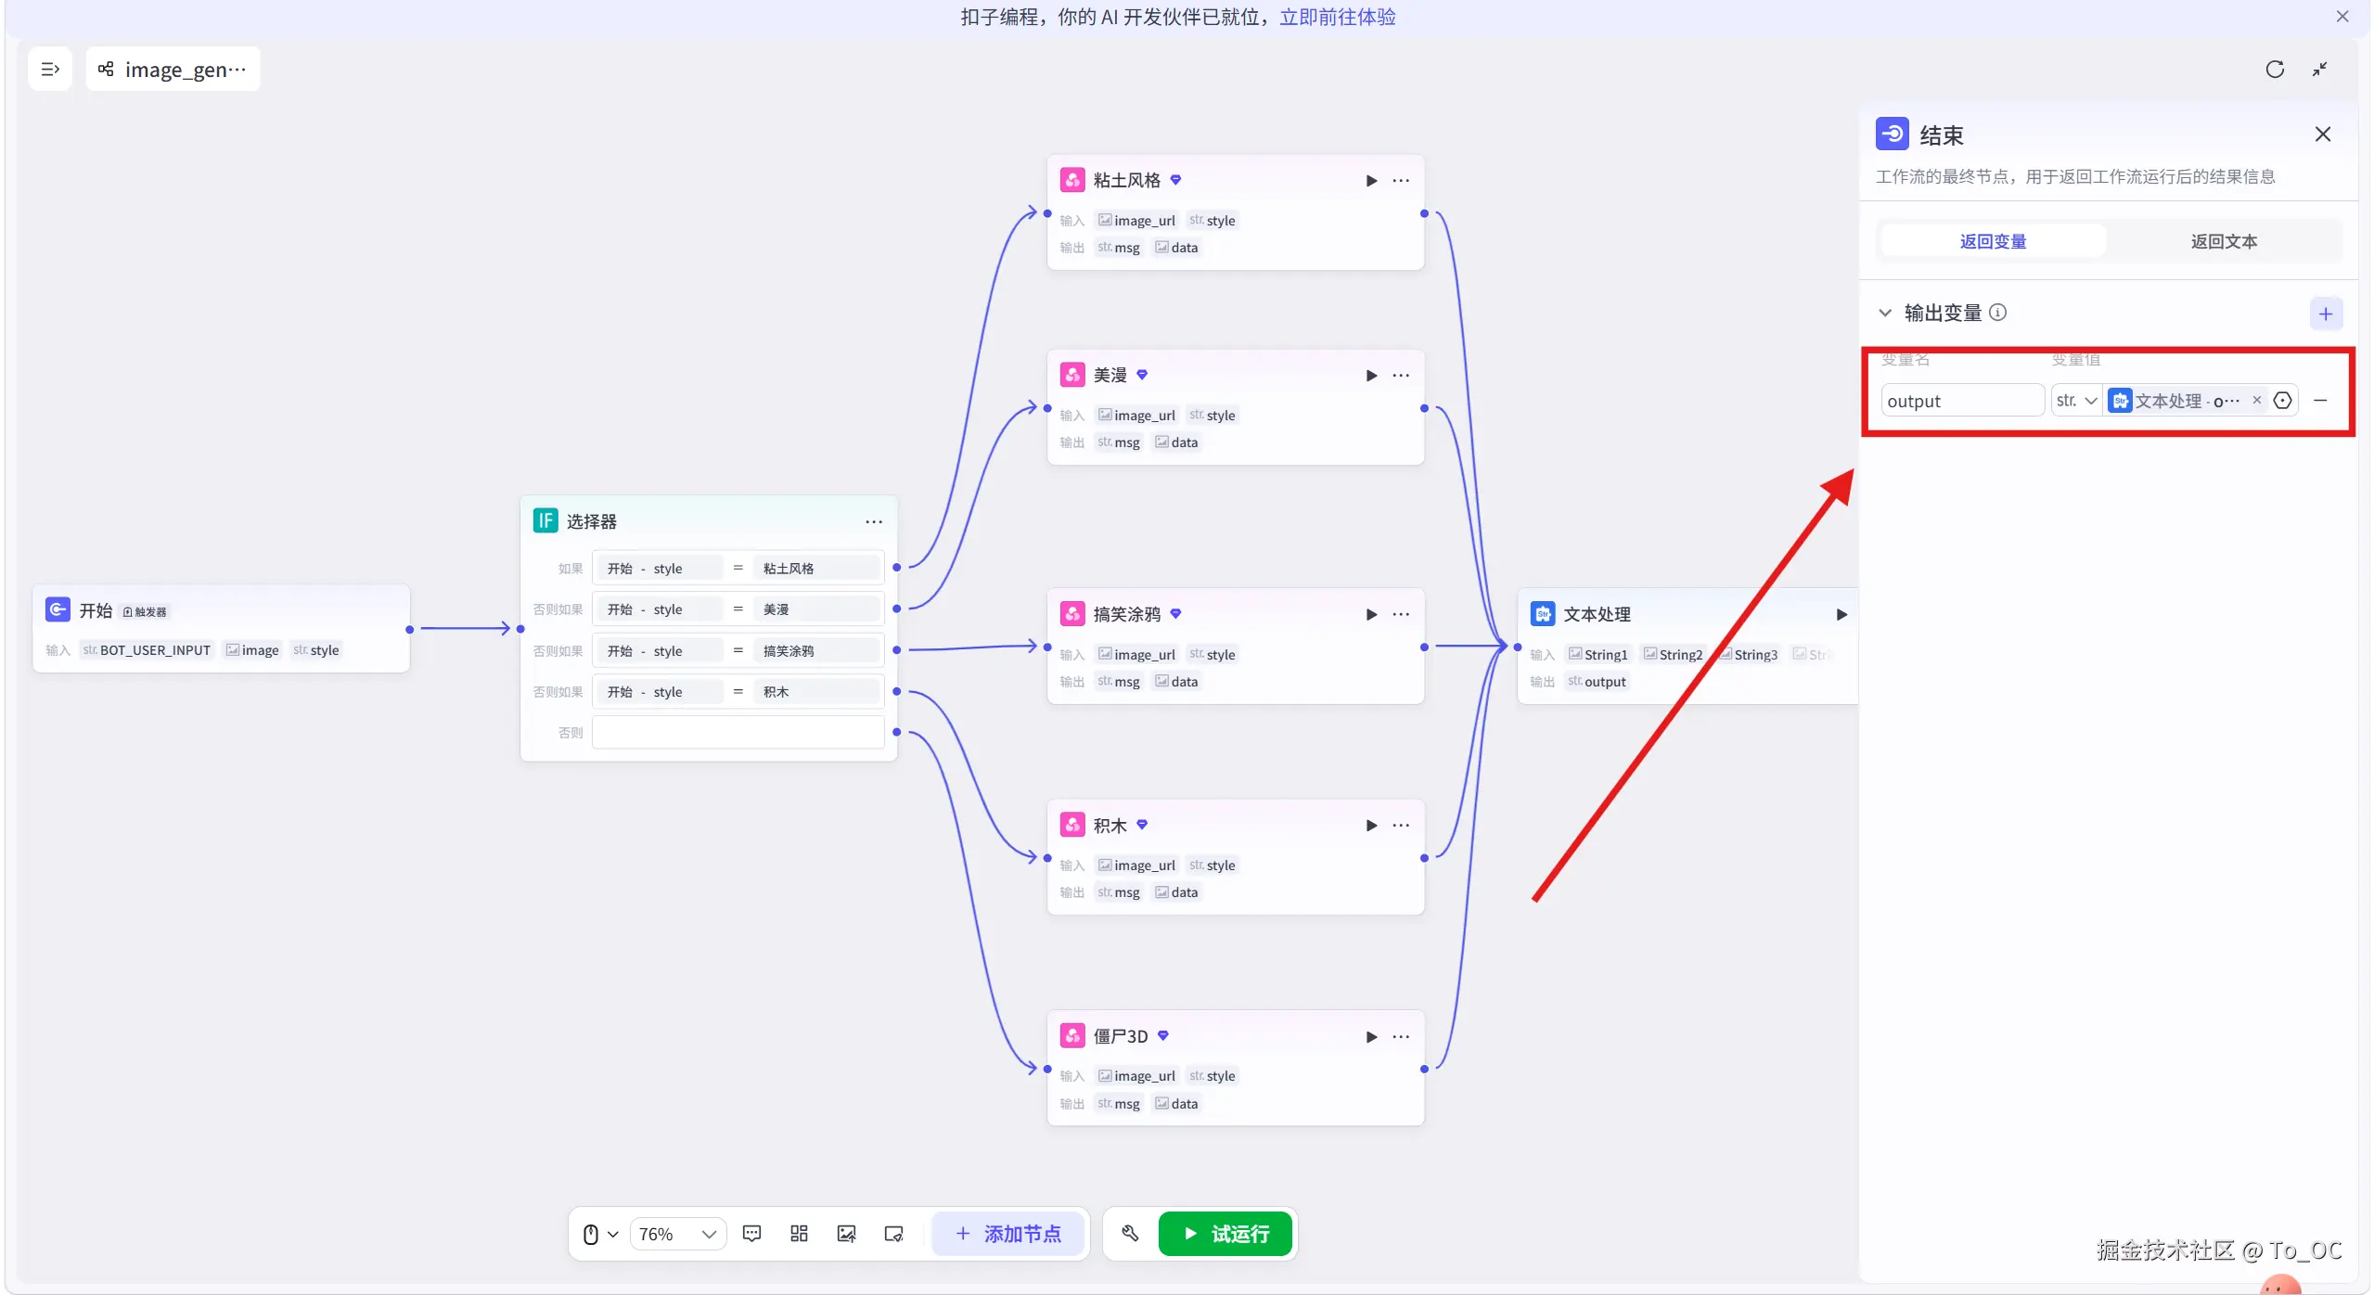
Task: Switch to the 返回文本 tab
Action: (x=2224, y=241)
